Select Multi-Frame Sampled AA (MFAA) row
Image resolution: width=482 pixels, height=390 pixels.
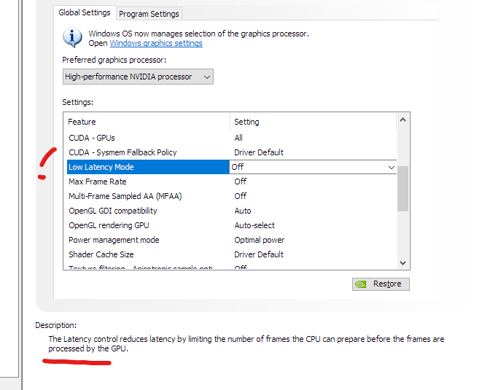232,196
